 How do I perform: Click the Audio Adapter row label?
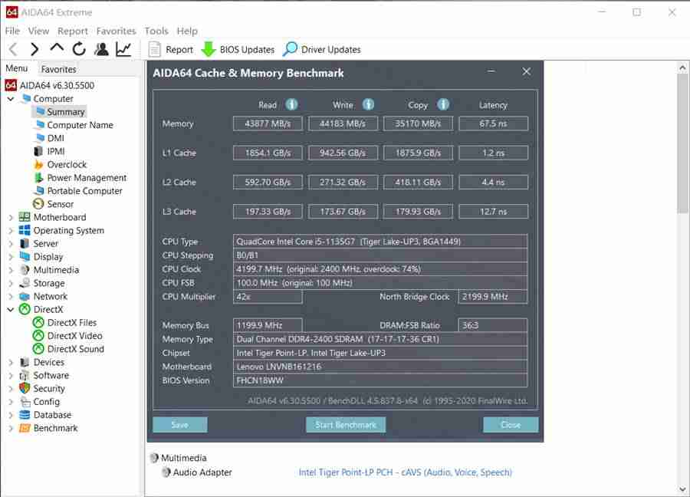coord(202,472)
